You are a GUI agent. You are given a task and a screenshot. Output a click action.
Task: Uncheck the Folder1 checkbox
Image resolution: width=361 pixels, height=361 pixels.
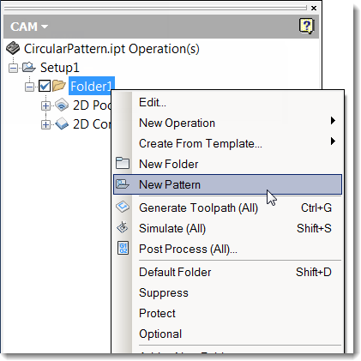[45, 86]
